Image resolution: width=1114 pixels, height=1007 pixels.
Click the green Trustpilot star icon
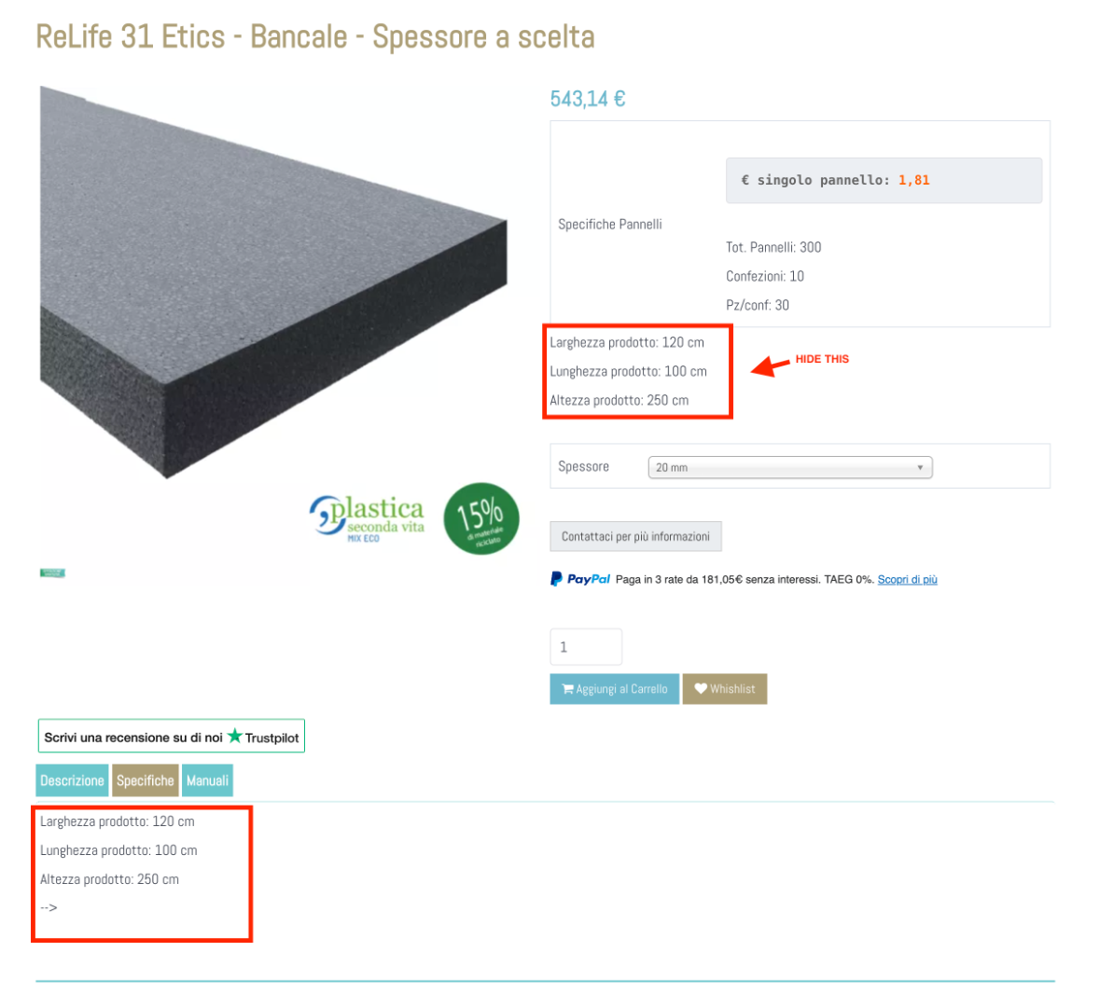click(x=234, y=737)
